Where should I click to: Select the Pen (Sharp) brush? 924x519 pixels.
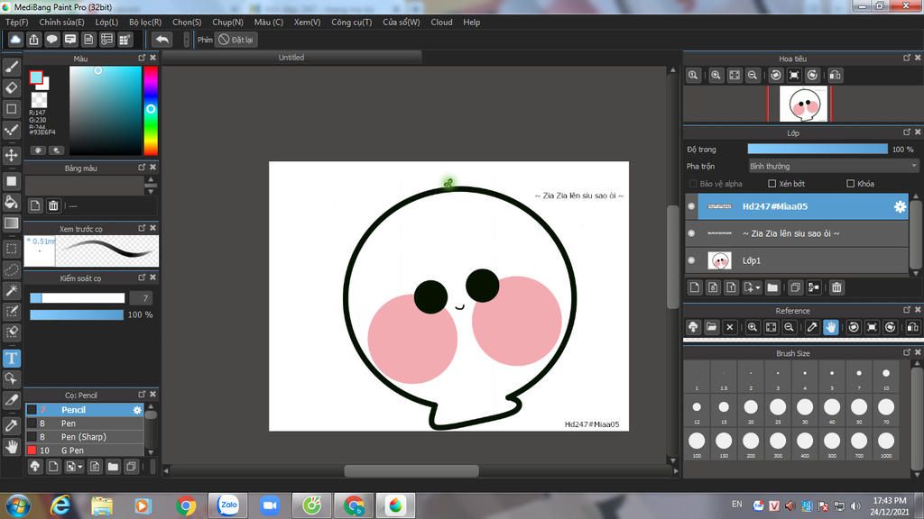click(84, 437)
